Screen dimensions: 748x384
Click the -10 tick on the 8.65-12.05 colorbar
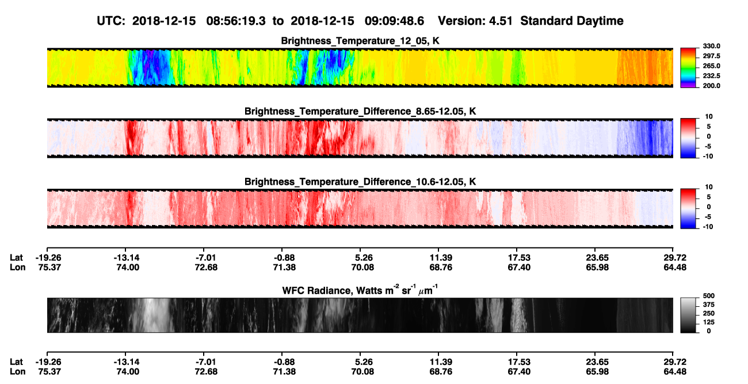coord(708,157)
